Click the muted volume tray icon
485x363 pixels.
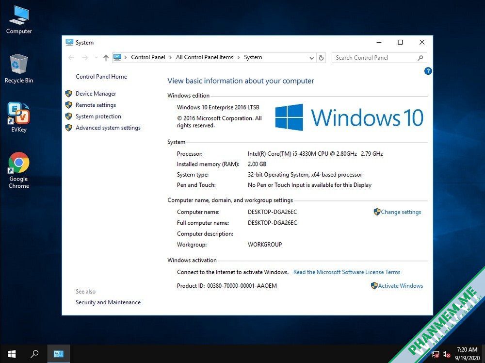(446, 354)
